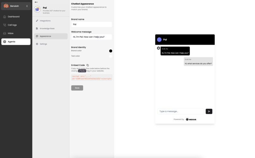Click the 'Embed Code' heading

[78, 65]
